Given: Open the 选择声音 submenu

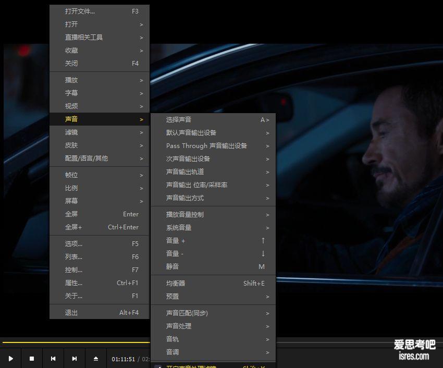Looking at the screenshot, I should [x=213, y=120].
